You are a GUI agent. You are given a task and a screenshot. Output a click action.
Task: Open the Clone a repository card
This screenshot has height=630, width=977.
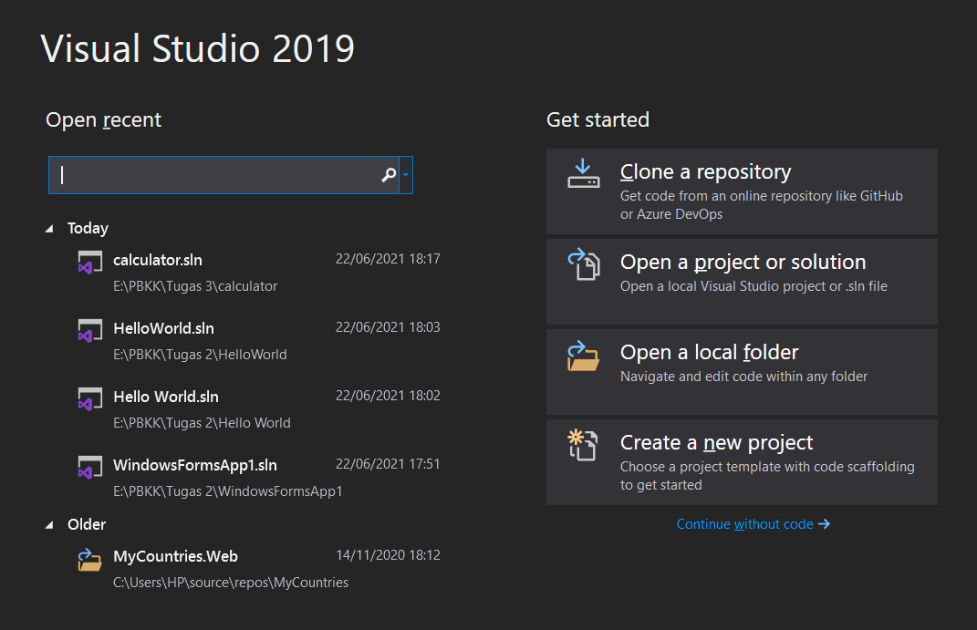click(742, 191)
